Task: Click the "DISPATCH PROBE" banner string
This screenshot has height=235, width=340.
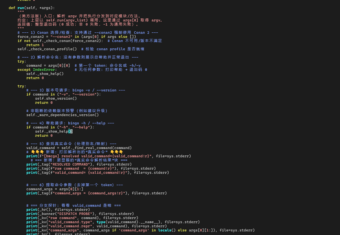Action: pyautogui.click(x=74, y=214)
